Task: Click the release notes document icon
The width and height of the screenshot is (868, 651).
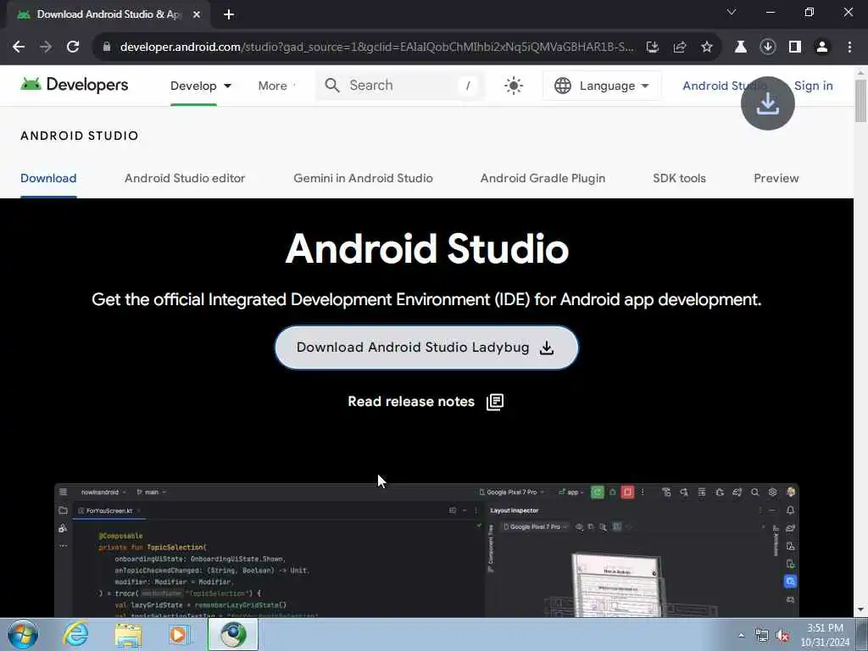Action: click(x=495, y=402)
